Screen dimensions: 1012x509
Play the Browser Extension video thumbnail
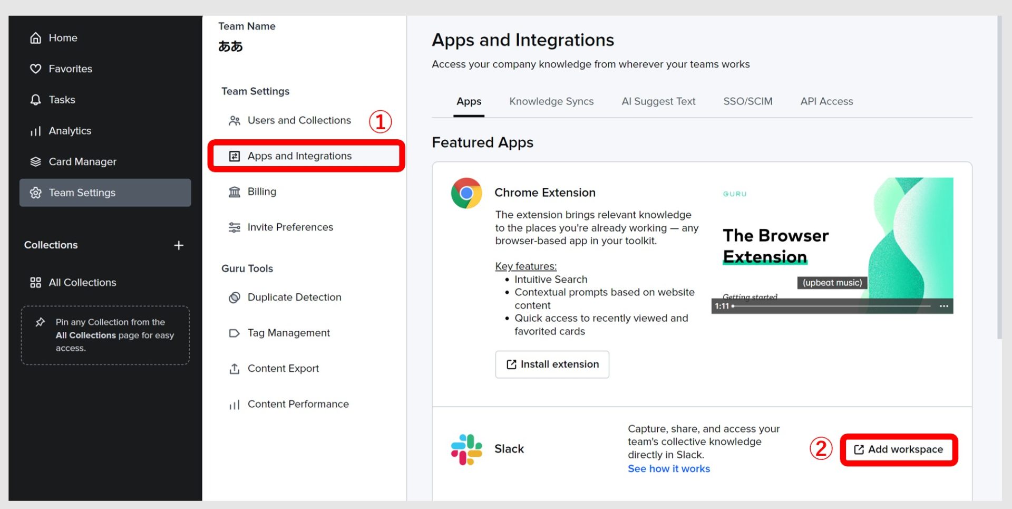[832, 243]
